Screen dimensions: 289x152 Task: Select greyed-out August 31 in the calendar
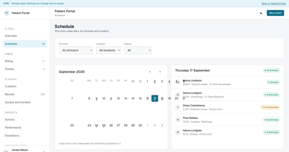point(140,81)
